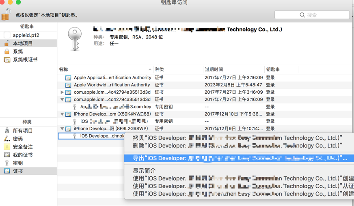Select the iOS Develope...chnolo private key row
The width and height of the screenshot is (354, 206).
pyautogui.click(x=91, y=136)
